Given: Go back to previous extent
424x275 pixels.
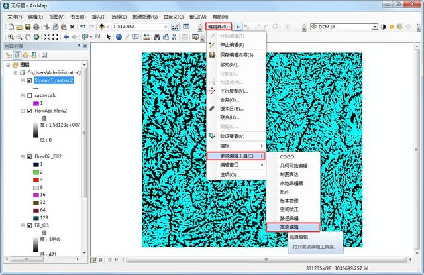Looking at the screenshot, I should coord(66,37).
